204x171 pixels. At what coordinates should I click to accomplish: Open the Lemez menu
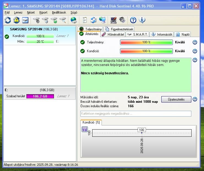tap(18, 12)
